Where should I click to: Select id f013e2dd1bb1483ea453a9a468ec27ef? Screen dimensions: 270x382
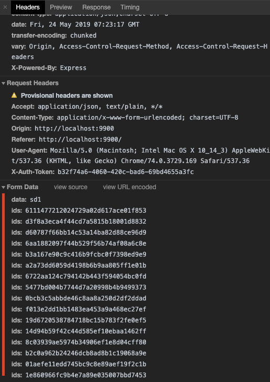86,309
